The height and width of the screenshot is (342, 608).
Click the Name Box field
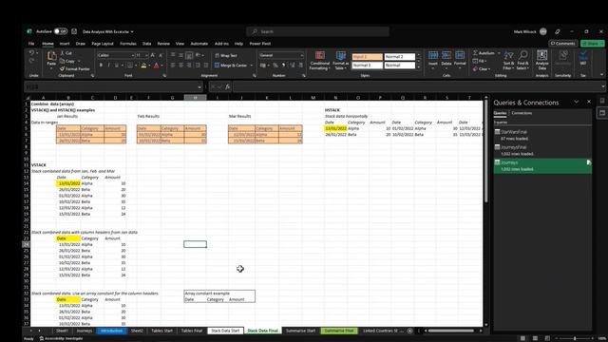pos(113,86)
